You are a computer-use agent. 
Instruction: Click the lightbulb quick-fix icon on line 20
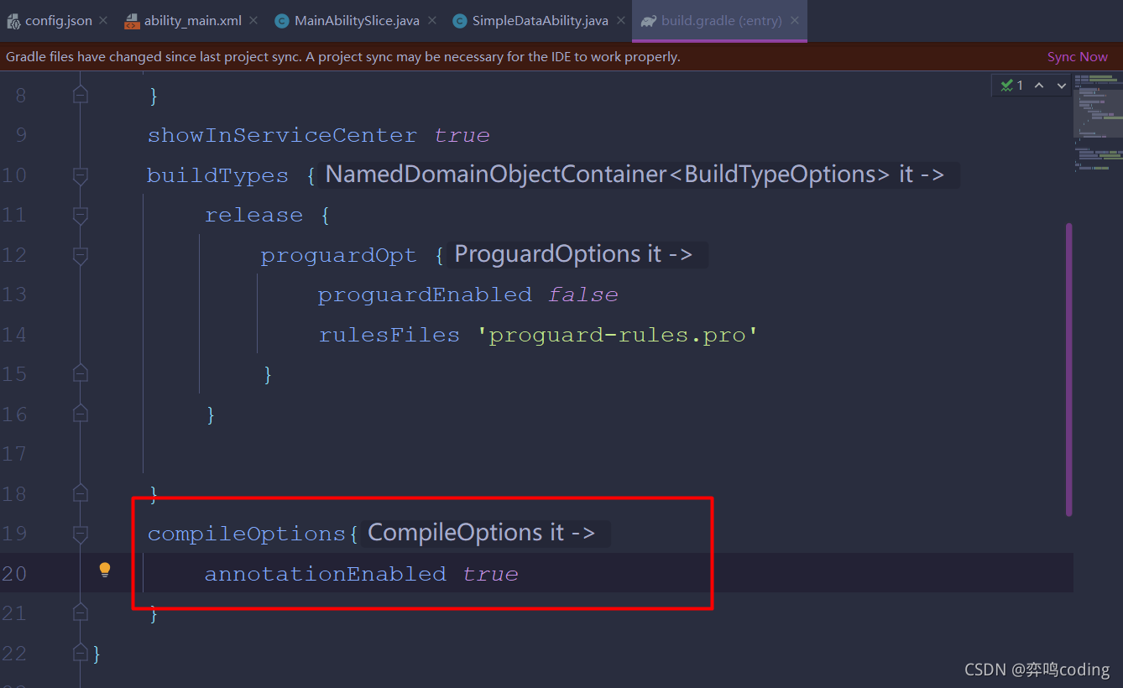[x=105, y=571]
